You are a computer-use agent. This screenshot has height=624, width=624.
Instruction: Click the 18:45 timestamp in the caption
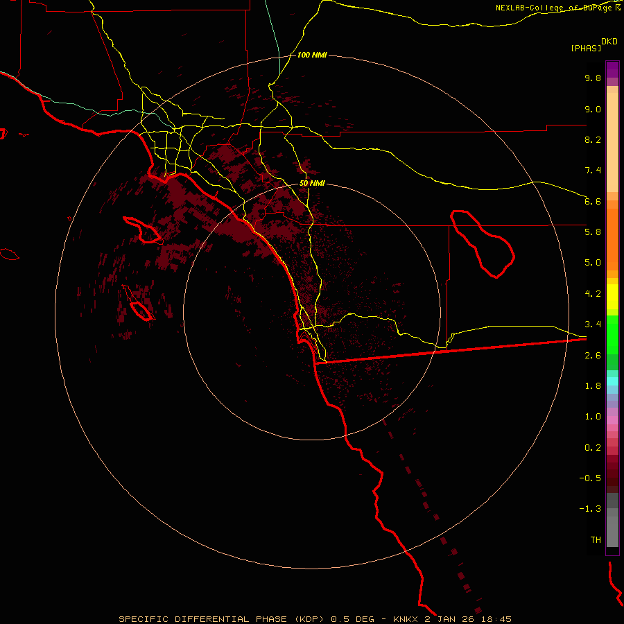[x=496, y=619]
